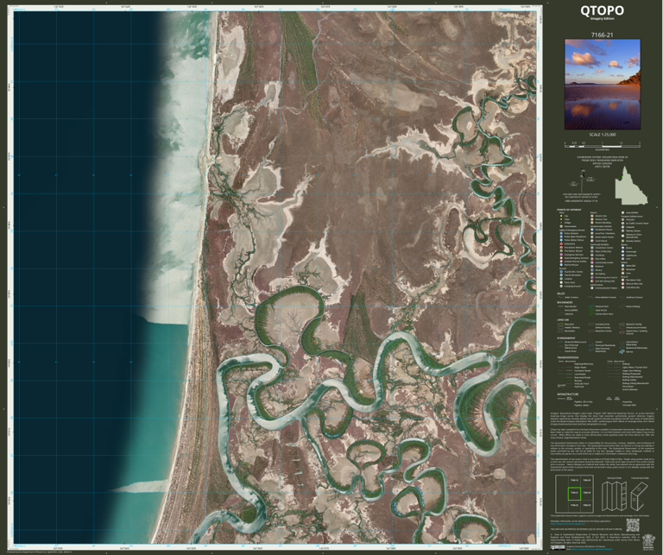Screen dimensions: 663x555
Task: Click the accordion vertical folds diagram
Action: [x=615, y=496]
